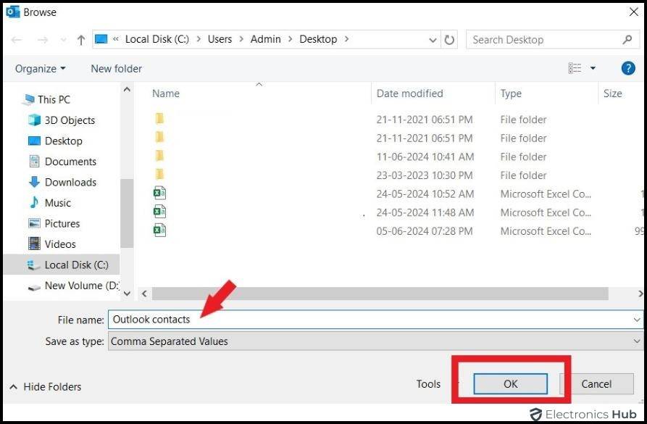The image size is (647, 424).
Task: Open the Save as type dropdown
Action: tap(375, 341)
